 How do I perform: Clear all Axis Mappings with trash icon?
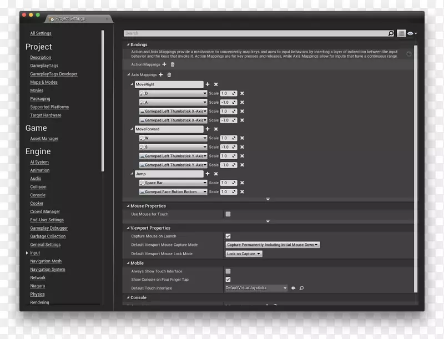(x=169, y=74)
